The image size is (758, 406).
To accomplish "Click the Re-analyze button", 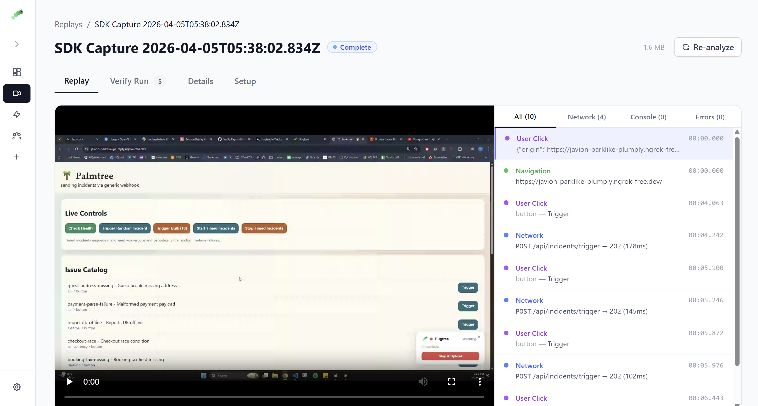I will (x=708, y=47).
